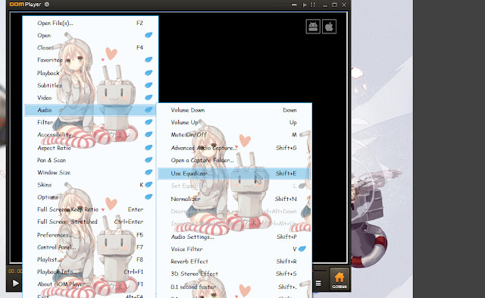Open Audio Settings... in the Audio submenu
This screenshot has height=298, width=485.
point(233,237)
